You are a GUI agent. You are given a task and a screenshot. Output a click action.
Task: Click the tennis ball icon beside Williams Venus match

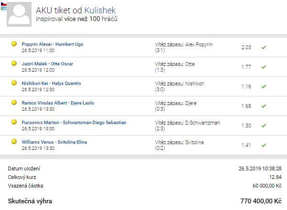pyautogui.click(x=14, y=142)
